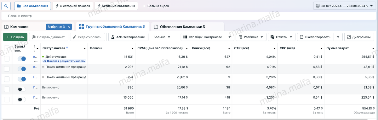Open the Отчеты dropdown
Viewport: 378px width, 120px height.
(282, 37)
